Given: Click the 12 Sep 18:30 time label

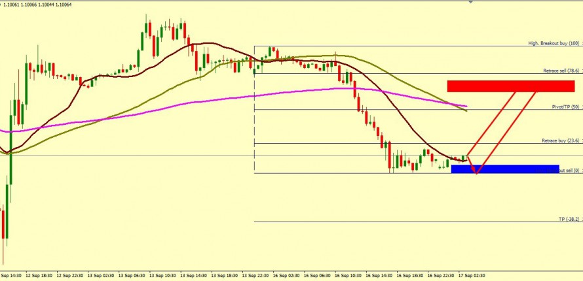Looking at the screenshot, I should (41, 276).
